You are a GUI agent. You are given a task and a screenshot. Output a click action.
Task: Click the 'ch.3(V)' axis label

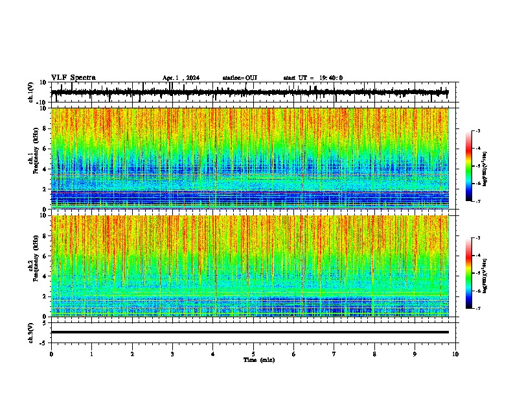(x=31, y=333)
